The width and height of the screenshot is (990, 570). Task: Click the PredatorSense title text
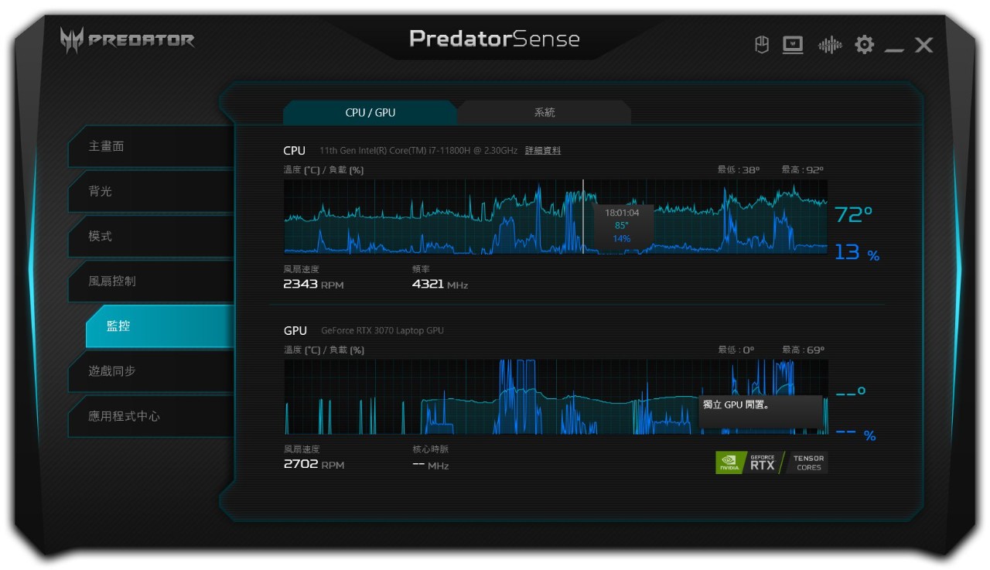click(494, 39)
